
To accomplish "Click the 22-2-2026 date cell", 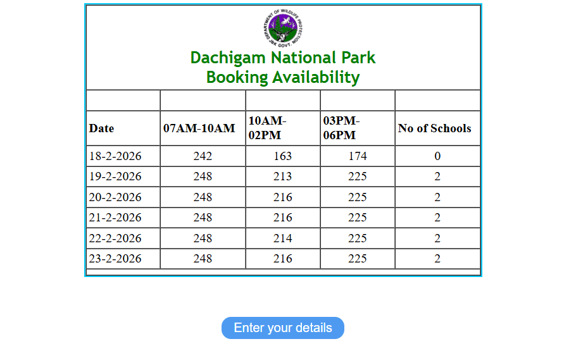I will click(115, 238).
